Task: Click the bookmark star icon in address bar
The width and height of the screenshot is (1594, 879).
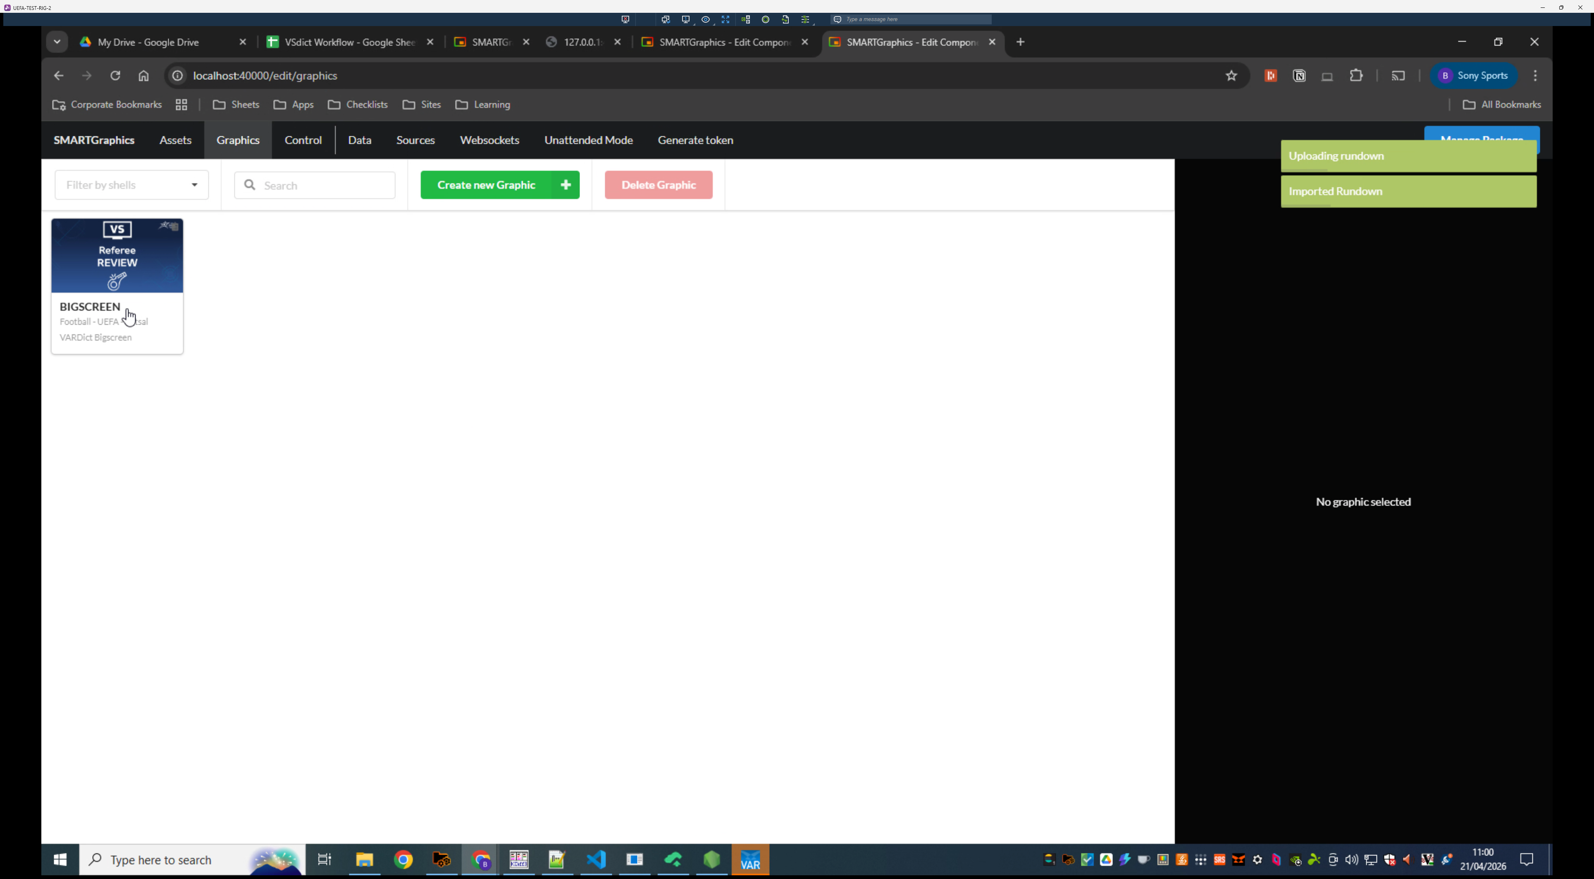Action: point(1231,76)
